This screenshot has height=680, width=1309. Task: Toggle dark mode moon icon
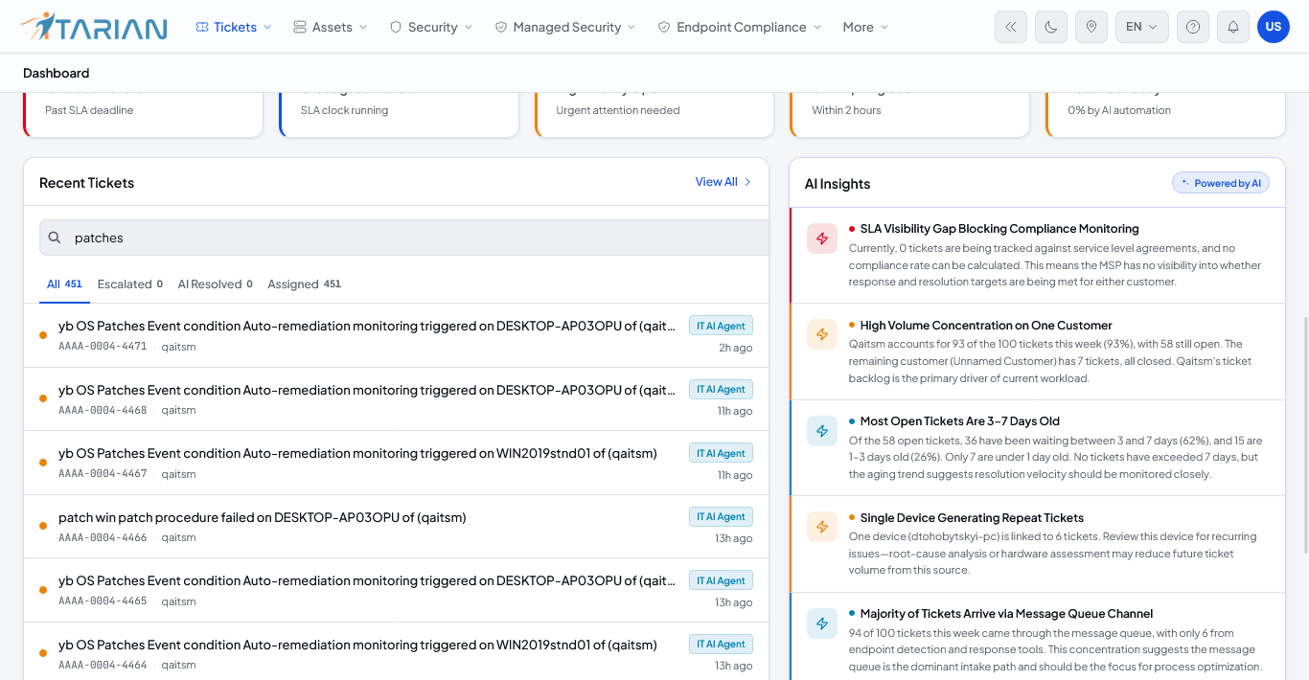point(1051,27)
